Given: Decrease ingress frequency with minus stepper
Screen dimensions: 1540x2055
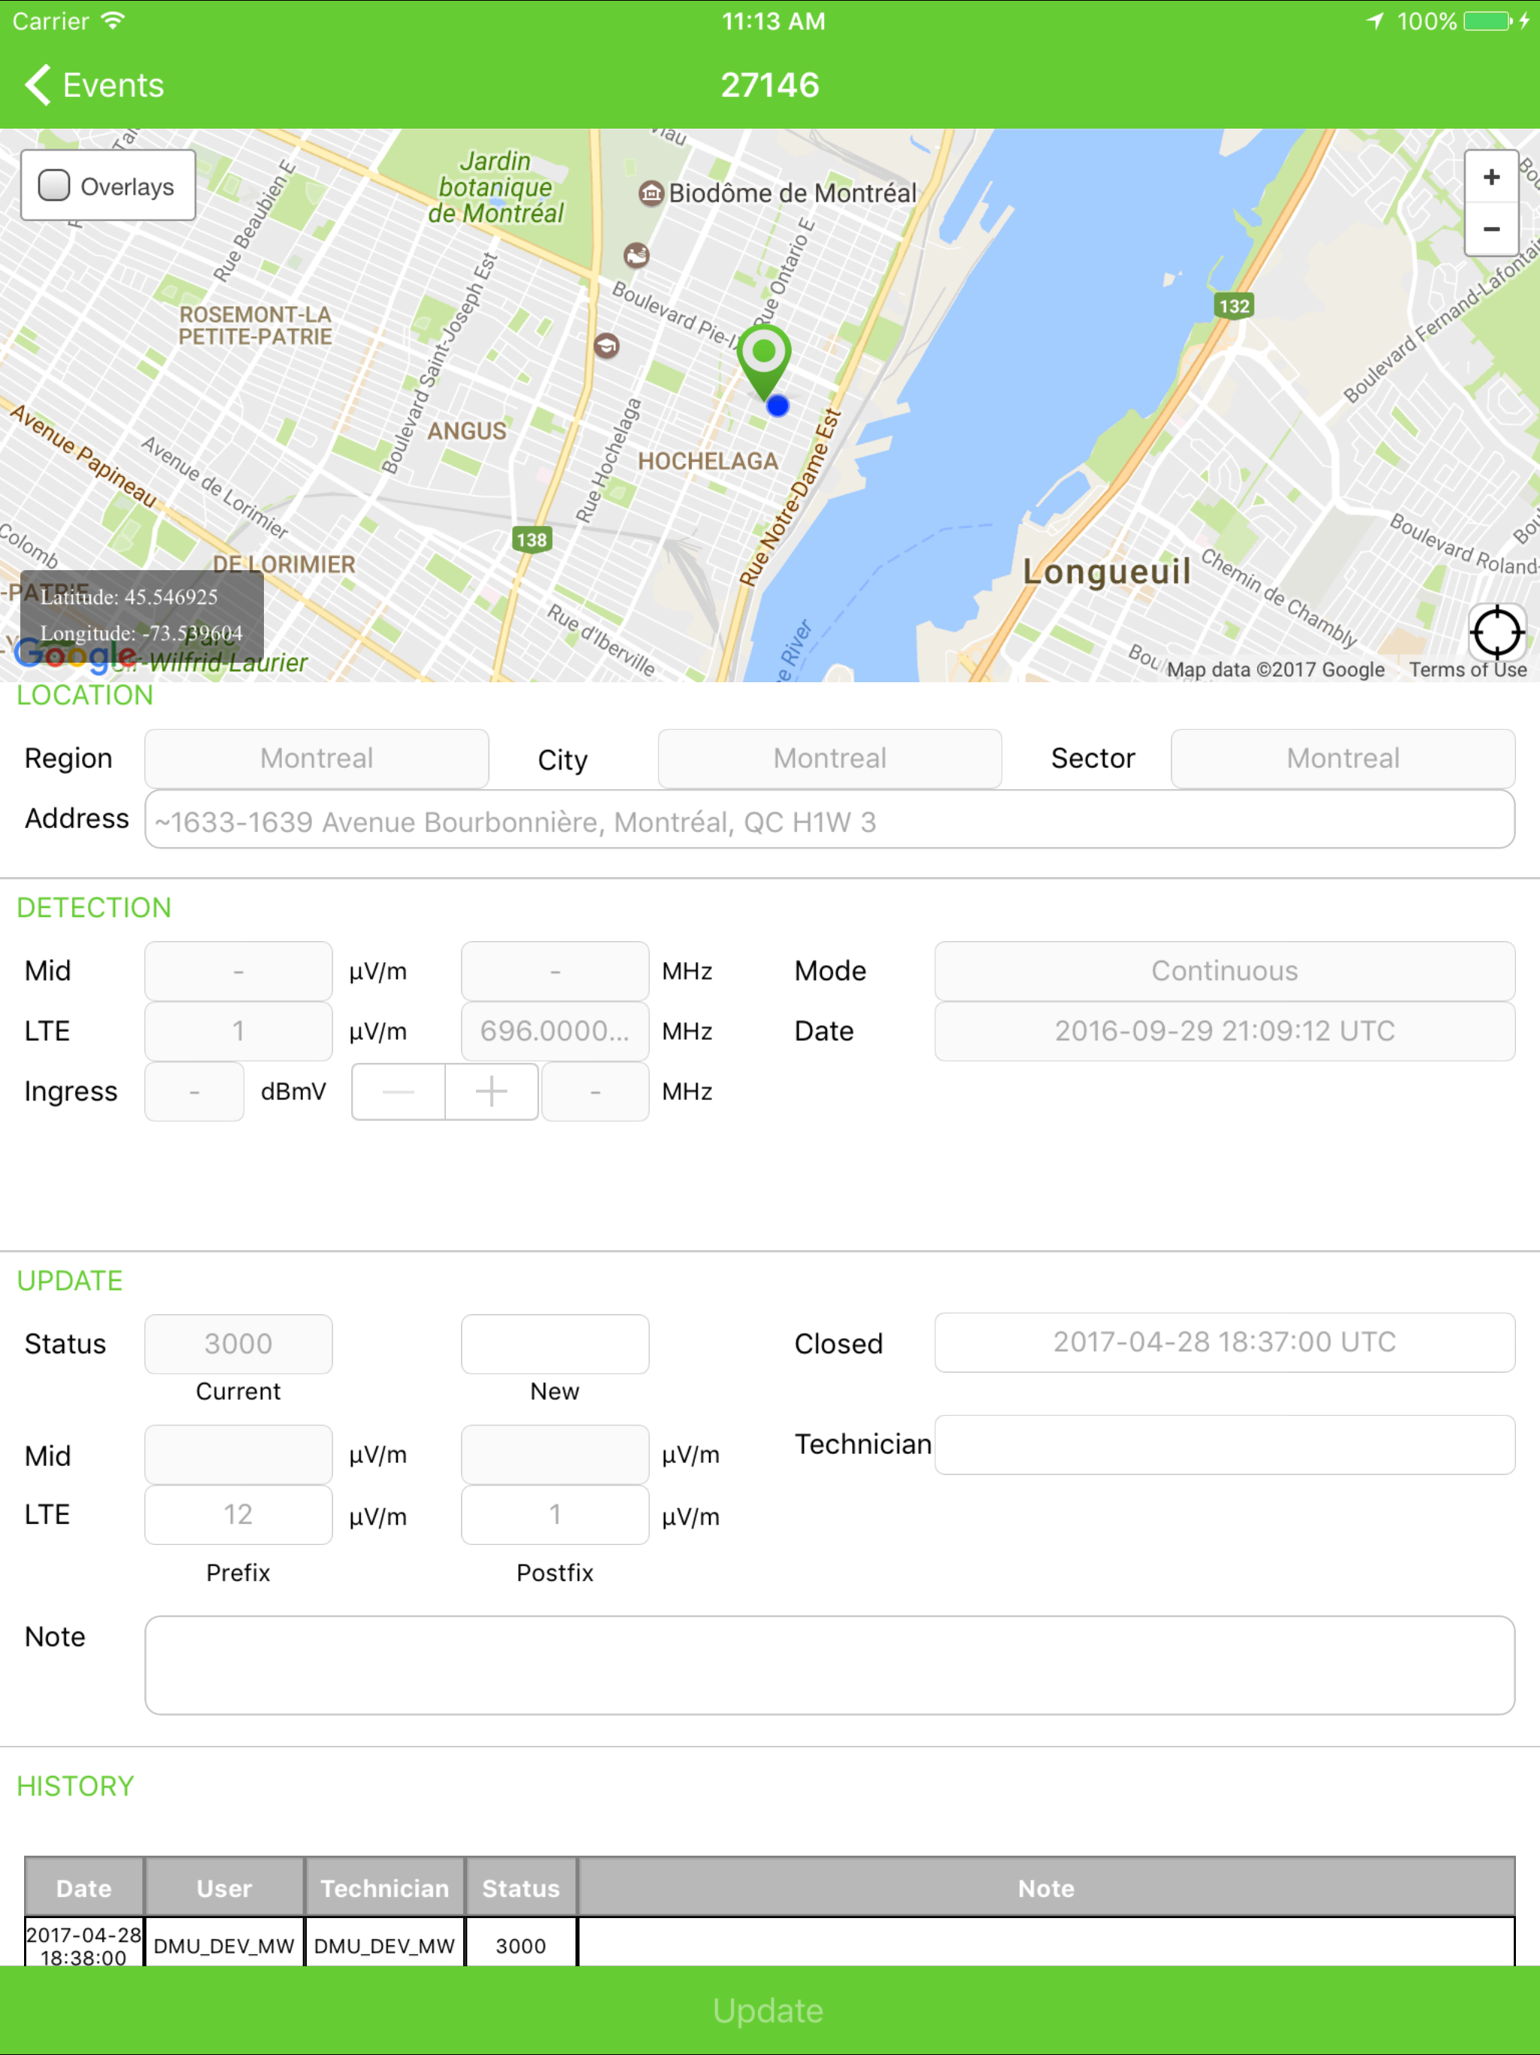Looking at the screenshot, I should [399, 1091].
